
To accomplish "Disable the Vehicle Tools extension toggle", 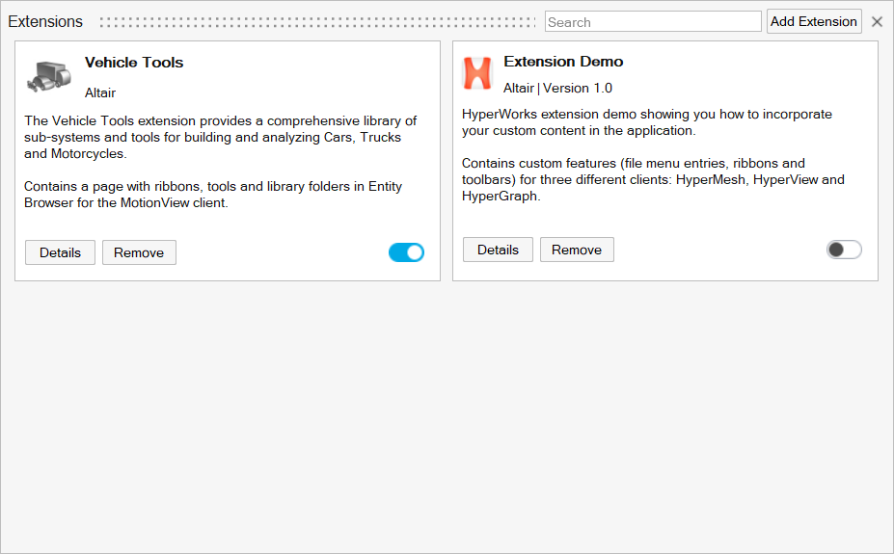I will [407, 252].
